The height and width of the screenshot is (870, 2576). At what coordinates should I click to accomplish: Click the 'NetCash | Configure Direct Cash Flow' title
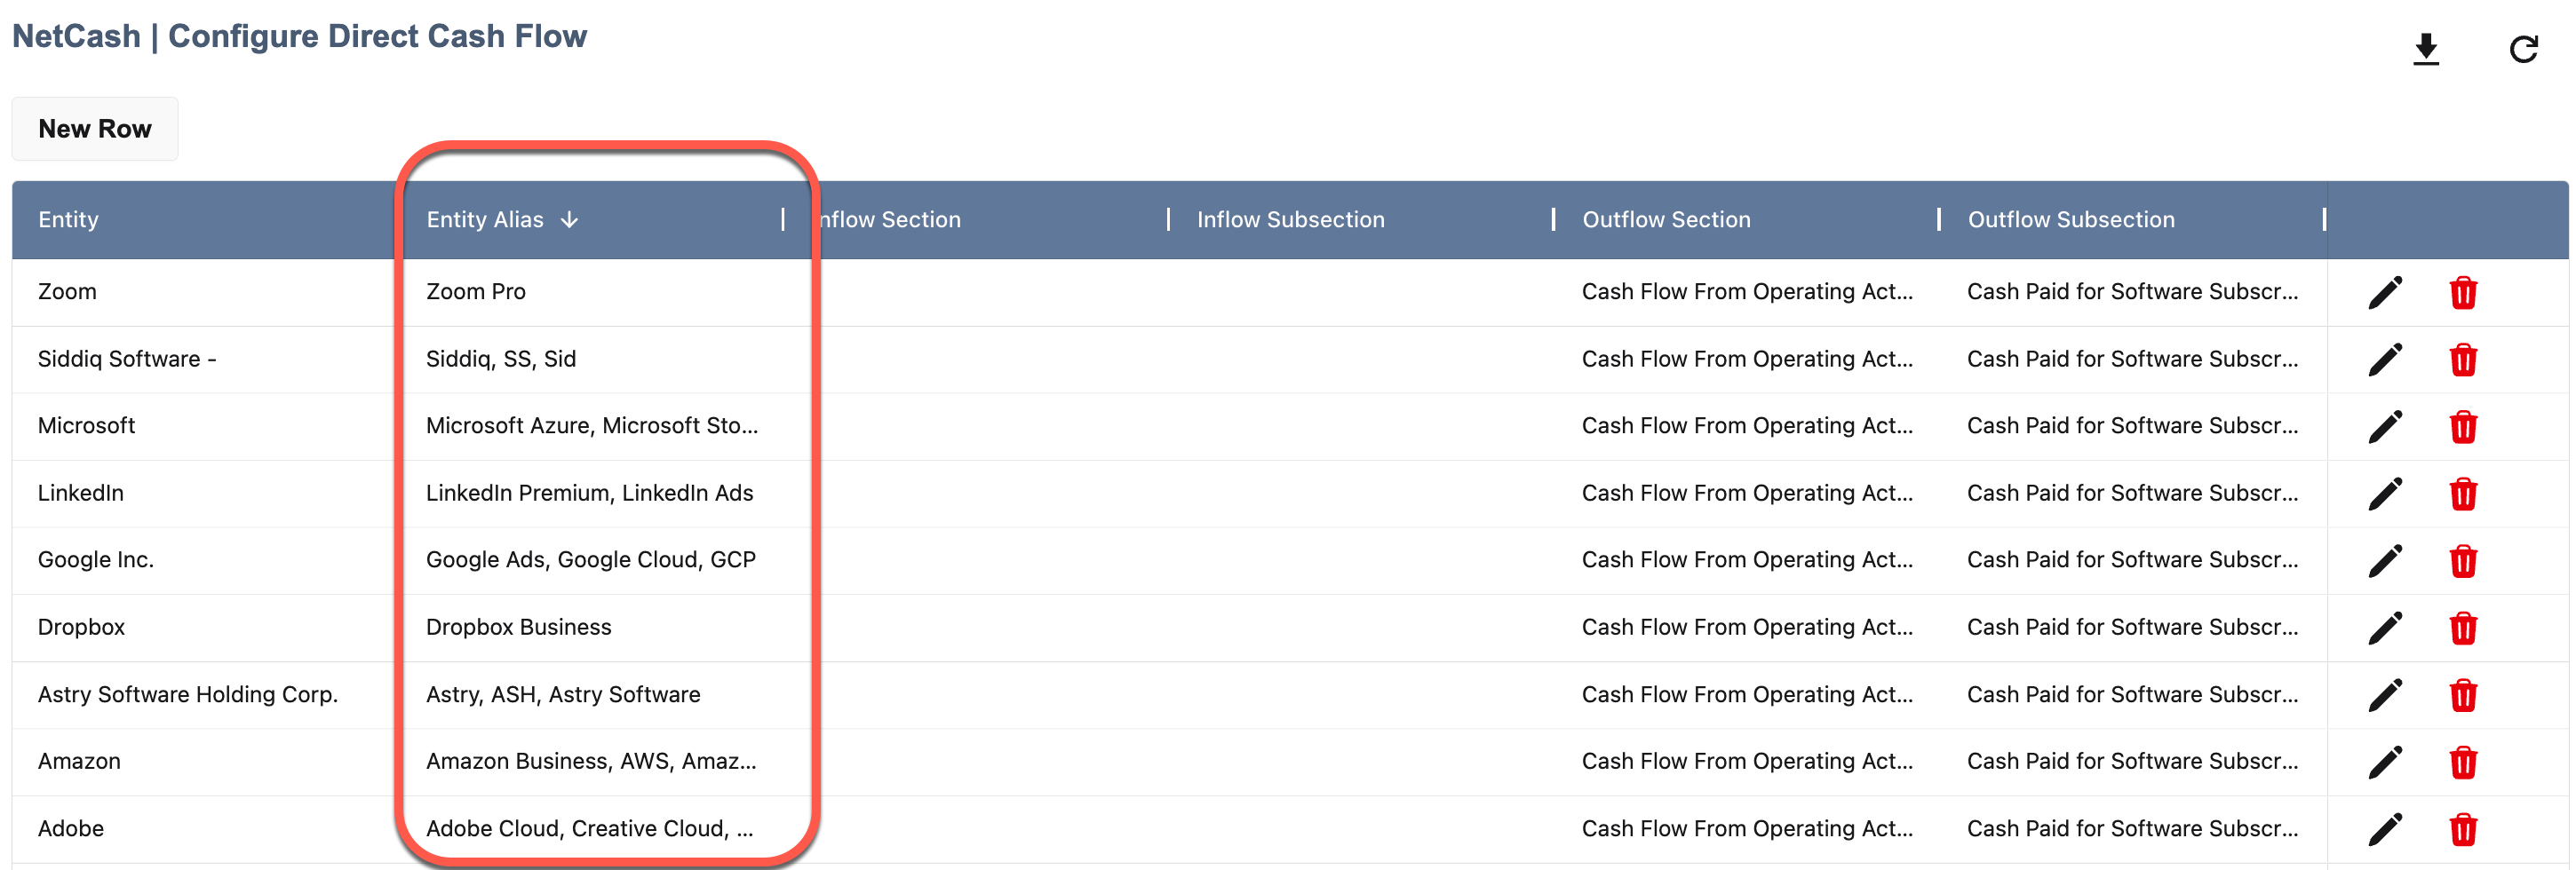[x=299, y=36]
